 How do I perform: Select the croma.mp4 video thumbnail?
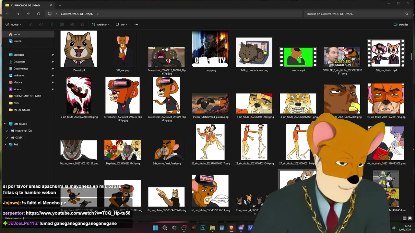pos(298,57)
